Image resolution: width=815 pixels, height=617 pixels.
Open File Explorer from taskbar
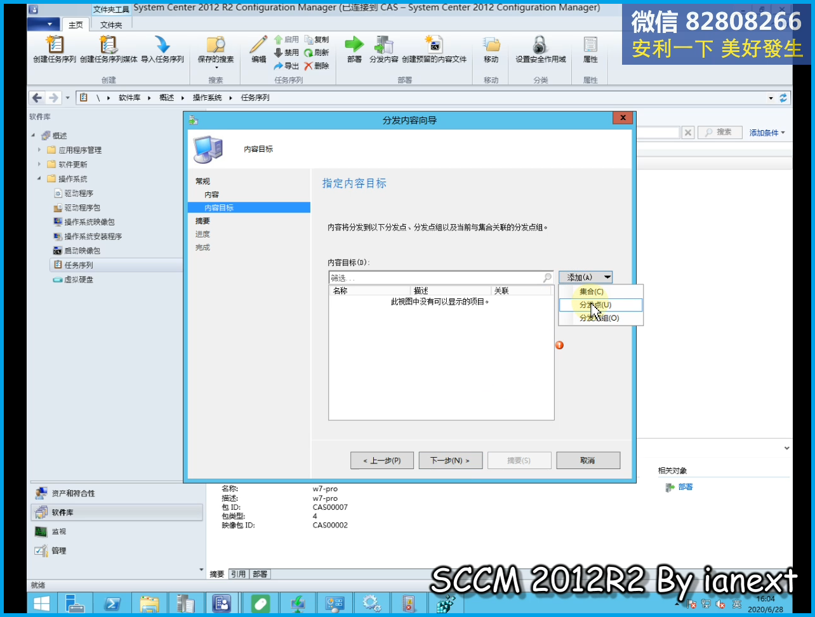(x=149, y=603)
